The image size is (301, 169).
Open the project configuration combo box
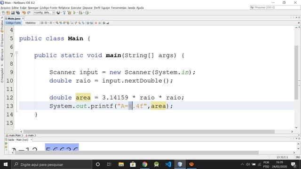coord(44,13)
